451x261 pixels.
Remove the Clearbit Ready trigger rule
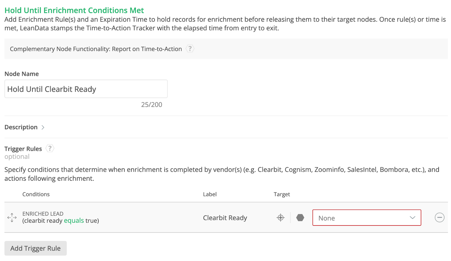[x=439, y=217]
